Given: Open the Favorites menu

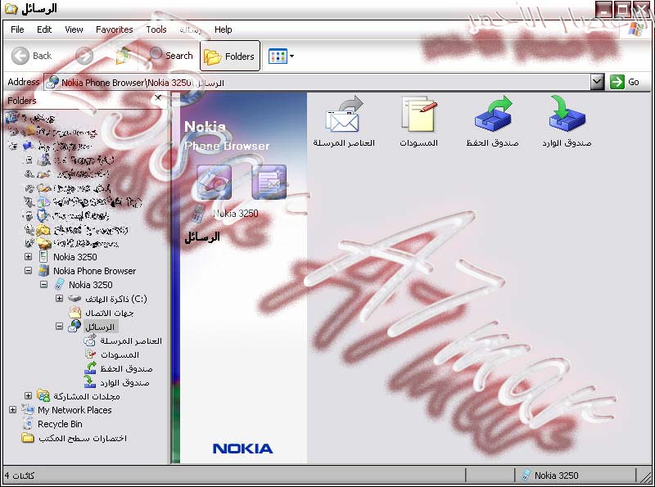Looking at the screenshot, I should tap(114, 29).
